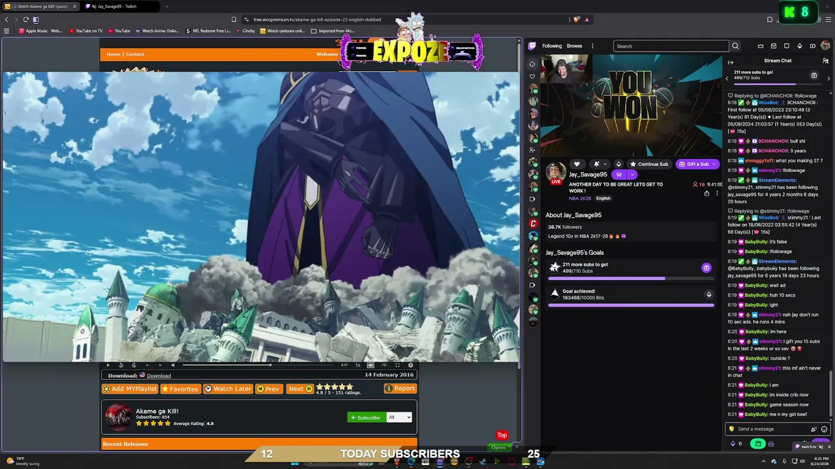Screen dimensions: 835x469
Task: Show next goal in chat banner arrow
Action: 829,78
